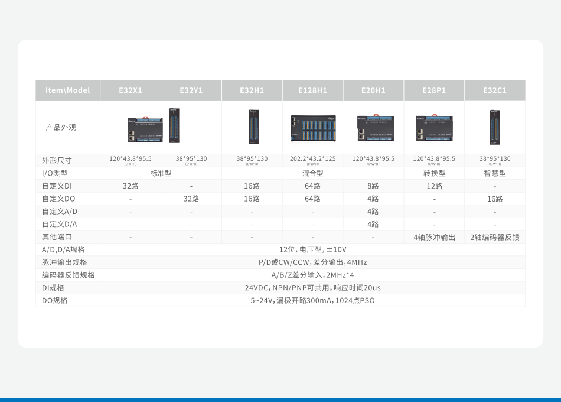Screen dimensions: 561x402
Task: Select E32Y1's 38*95*130 dimension value
Action: 191,158
